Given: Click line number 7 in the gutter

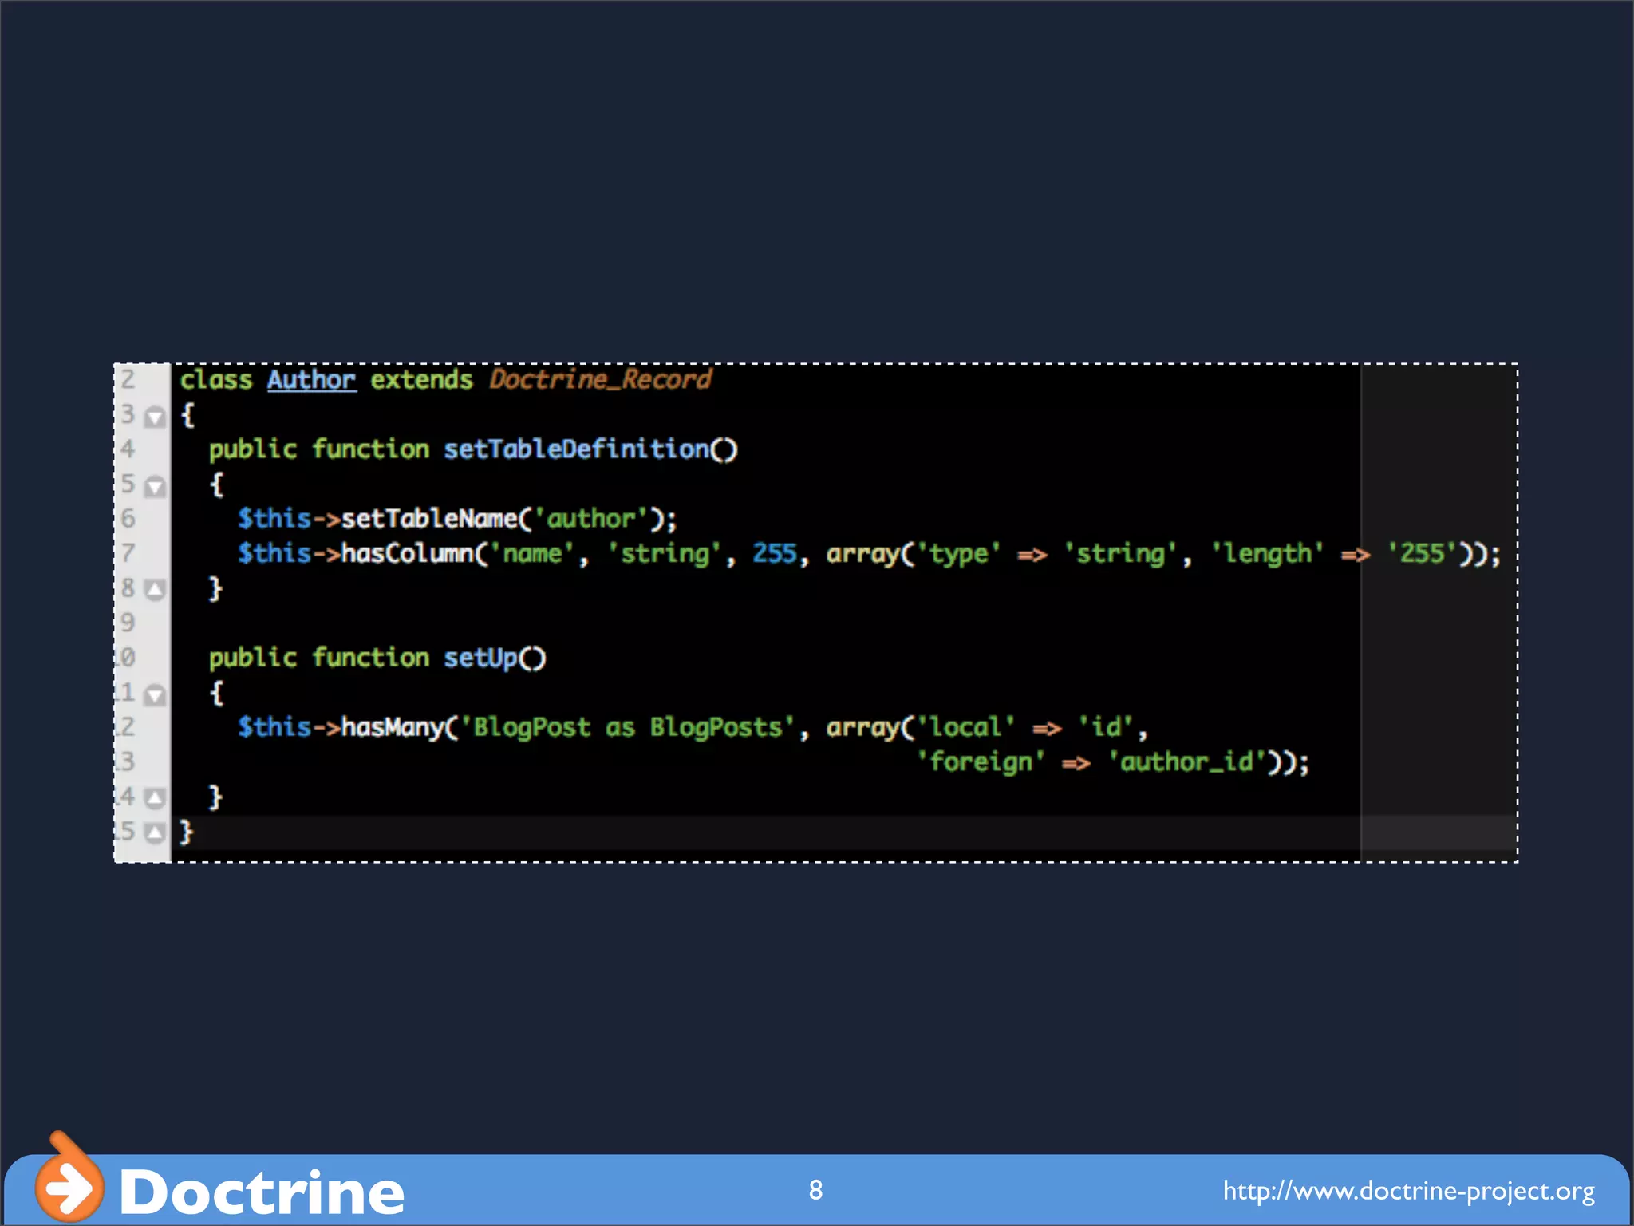Looking at the screenshot, I should [128, 553].
